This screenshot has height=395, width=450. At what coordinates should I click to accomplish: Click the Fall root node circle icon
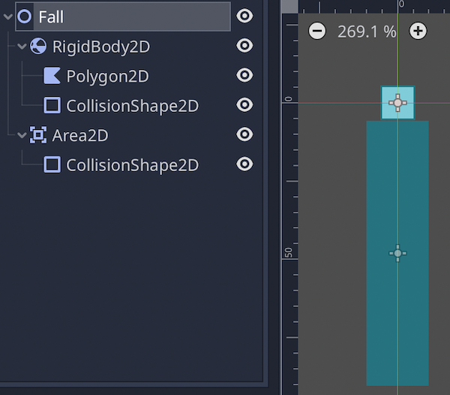pyautogui.click(x=25, y=17)
